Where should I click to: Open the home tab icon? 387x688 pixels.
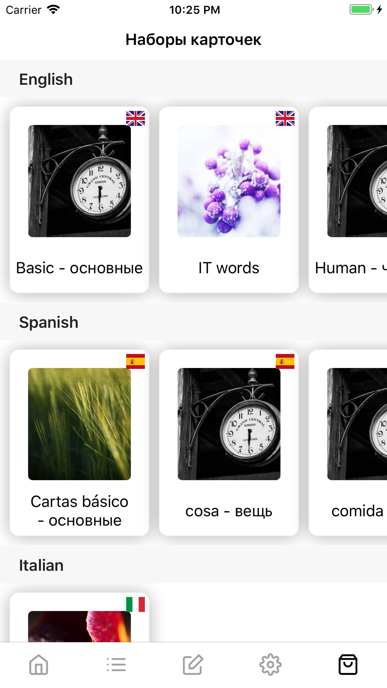pos(39,665)
